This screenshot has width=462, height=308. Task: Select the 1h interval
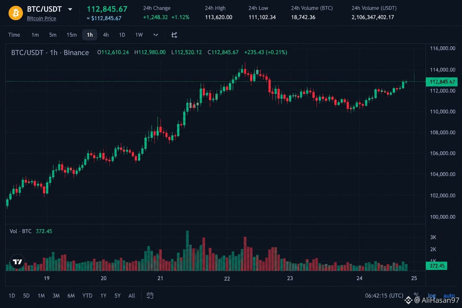90,35
